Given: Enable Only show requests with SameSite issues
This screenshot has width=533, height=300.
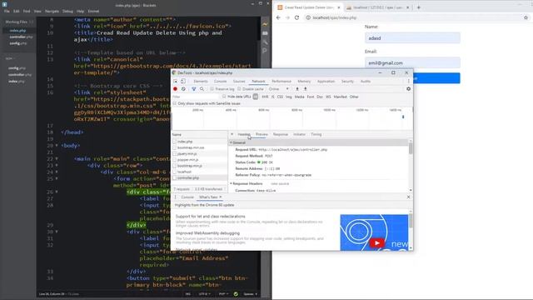Looking at the screenshot, I should tap(175, 103).
